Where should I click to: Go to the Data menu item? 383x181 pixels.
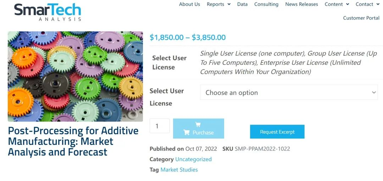pyautogui.click(x=242, y=4)
